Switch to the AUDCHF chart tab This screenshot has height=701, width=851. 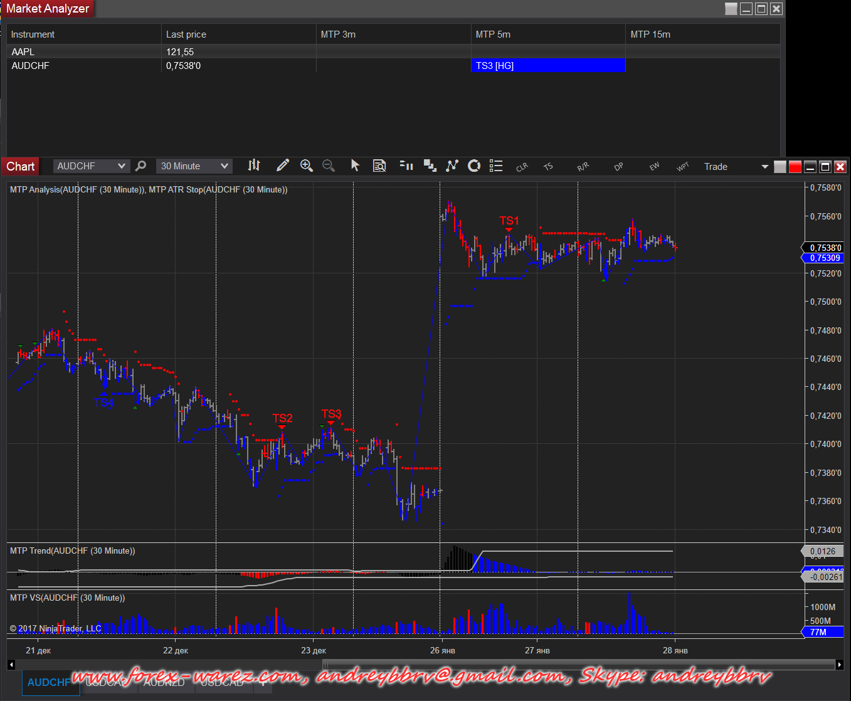[49, 682]
